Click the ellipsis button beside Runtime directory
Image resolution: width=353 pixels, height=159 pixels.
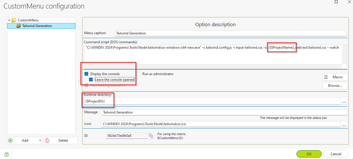(344, 101)
